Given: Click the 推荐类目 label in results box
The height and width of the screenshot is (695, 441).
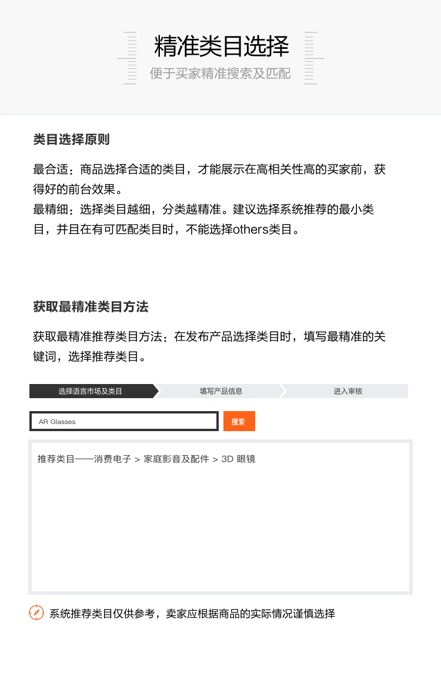Looking at the screenshot, I should pyautogui.click(x=56, y=459).
